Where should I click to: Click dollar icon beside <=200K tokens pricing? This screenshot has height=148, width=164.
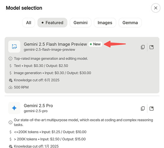click(x=10, y=132)
